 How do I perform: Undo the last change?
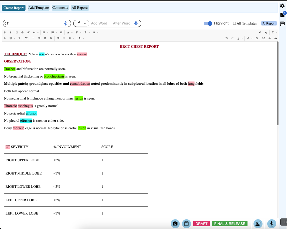[226, 38]
